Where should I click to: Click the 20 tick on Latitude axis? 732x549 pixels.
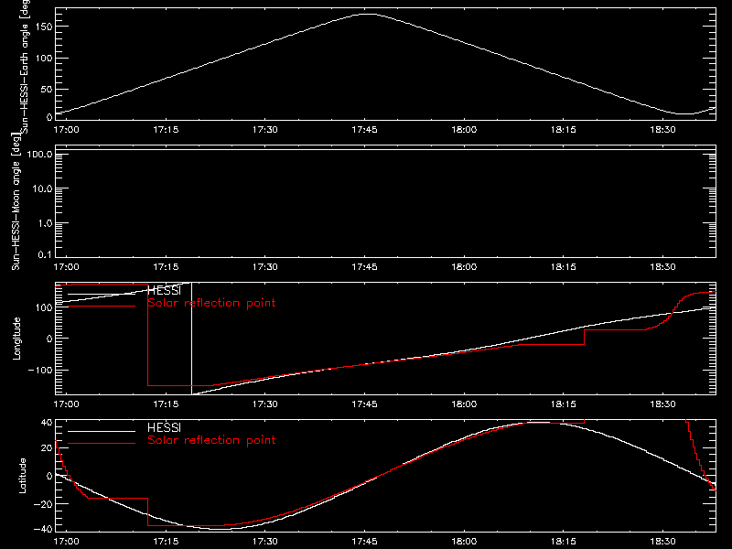pos(47,448)
